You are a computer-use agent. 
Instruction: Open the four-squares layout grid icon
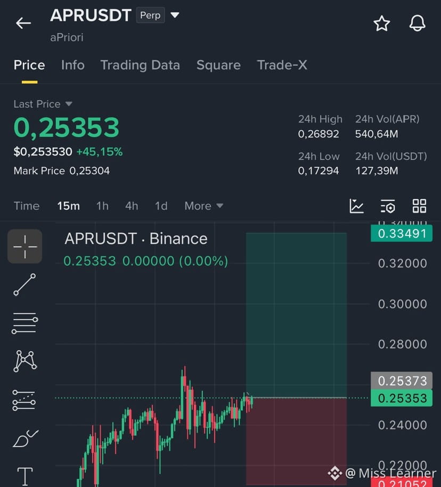(x=419, y=206)
